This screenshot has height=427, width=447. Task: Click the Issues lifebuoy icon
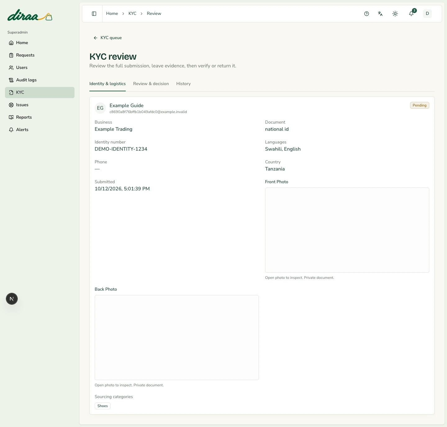click(11, 105)
